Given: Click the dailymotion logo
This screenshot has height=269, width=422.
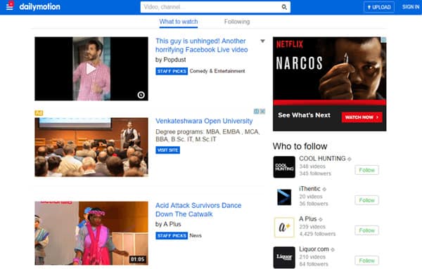Looking at the screenshot, I should [x=40, y=7].
